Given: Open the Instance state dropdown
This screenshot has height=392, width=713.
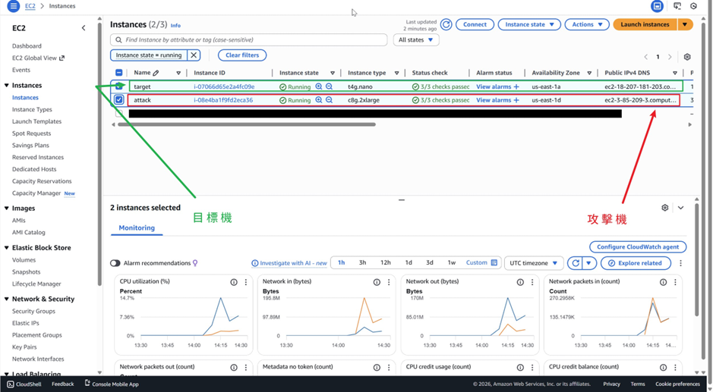Looking at the screenshot, I should pyautogui.click(x=529, y=24).
